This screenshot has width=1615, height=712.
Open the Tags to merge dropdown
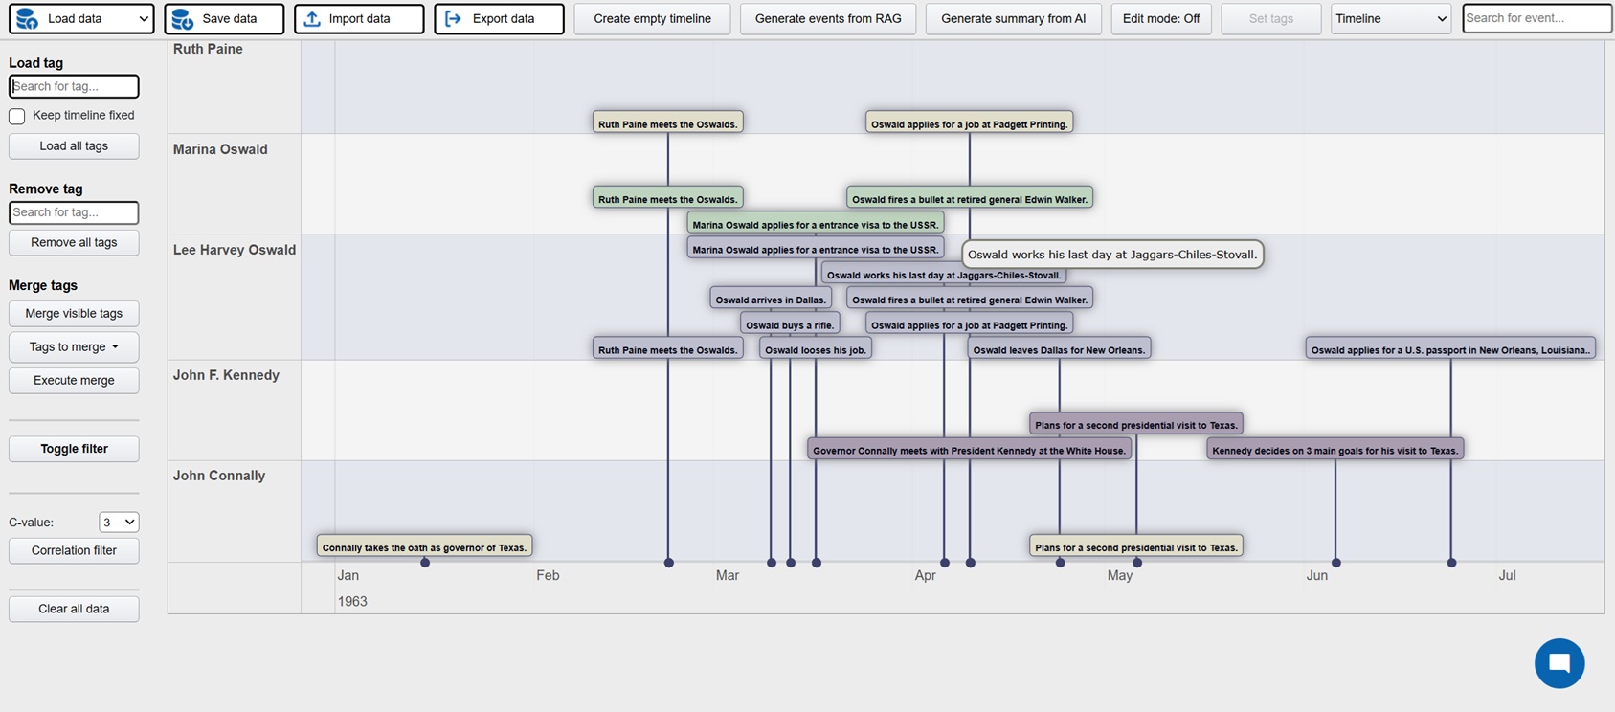(x=74, y=346)
